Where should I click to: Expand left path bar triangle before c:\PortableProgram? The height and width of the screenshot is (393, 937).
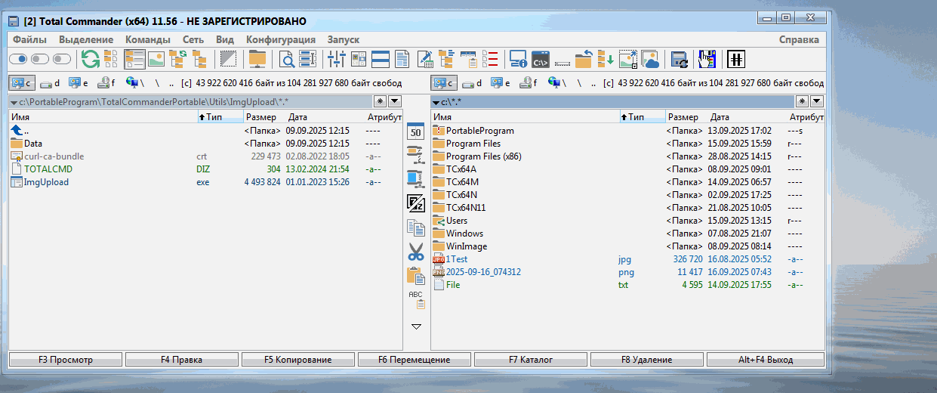click(14, 101)
